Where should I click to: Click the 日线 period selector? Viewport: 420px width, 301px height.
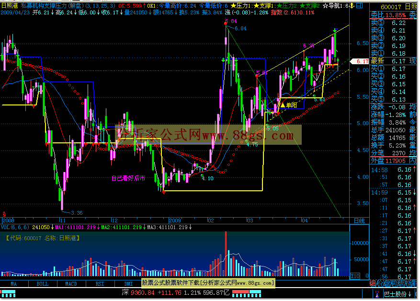[x=359, y=221]
